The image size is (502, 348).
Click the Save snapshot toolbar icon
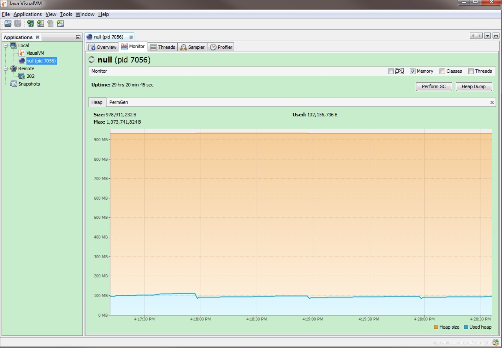click(x=18, y=24)
